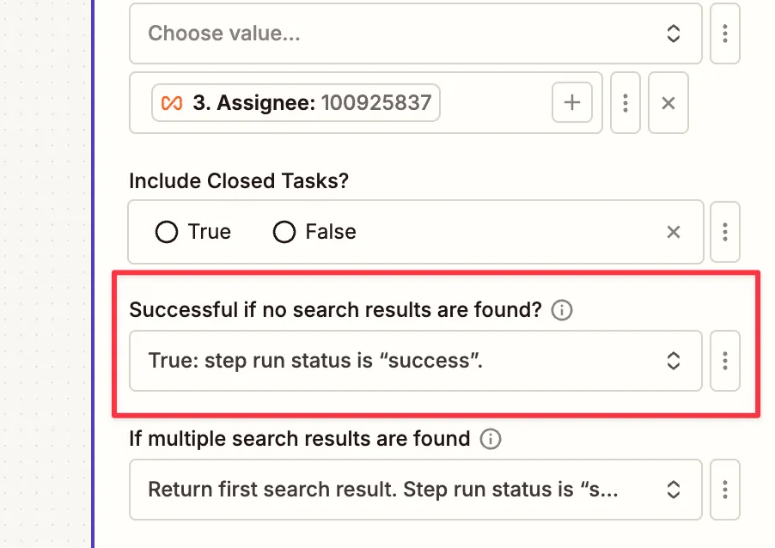Select the False radio button
775x548 pixels.
tap(284, 232)
